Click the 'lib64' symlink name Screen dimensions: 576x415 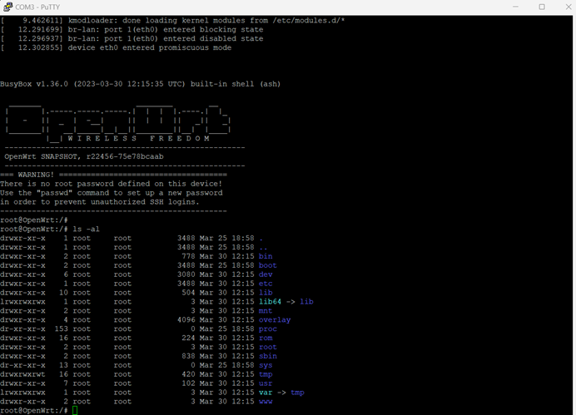(270, 301)
